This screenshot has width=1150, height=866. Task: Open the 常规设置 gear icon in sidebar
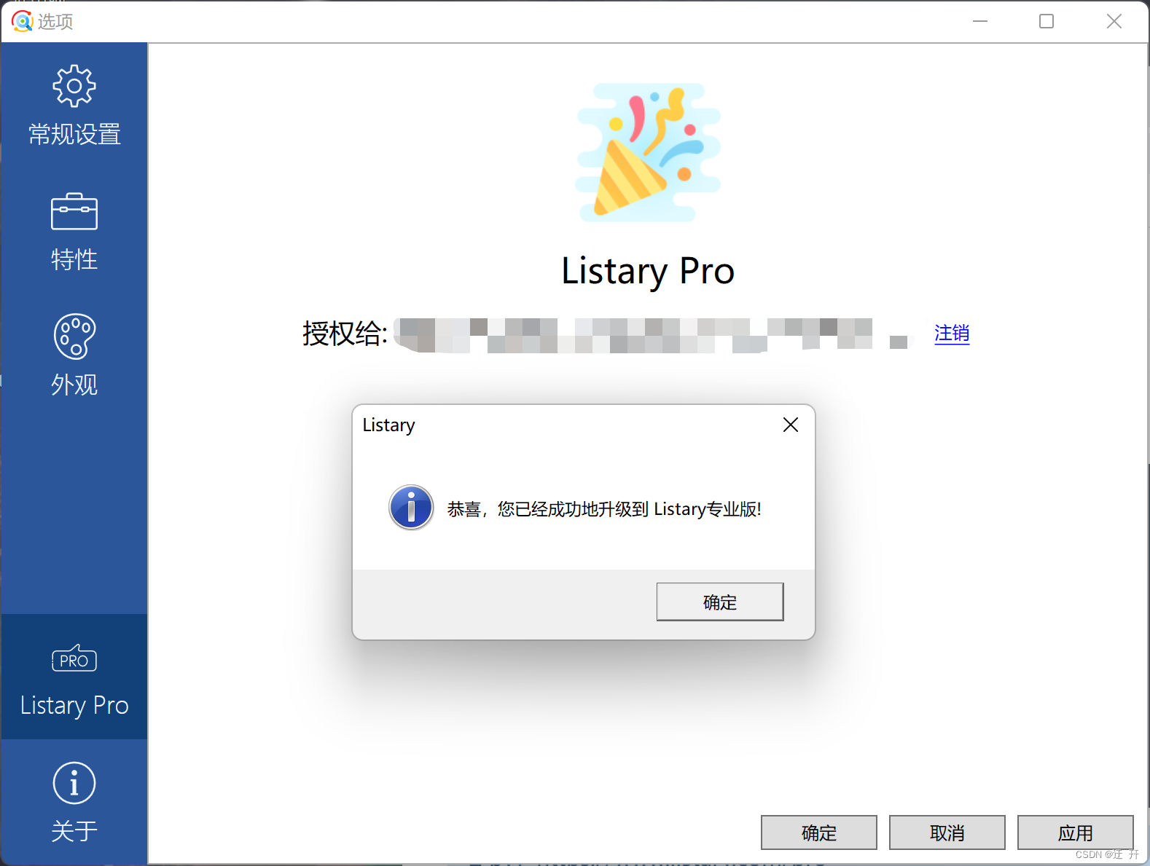[x=74, y=86]
